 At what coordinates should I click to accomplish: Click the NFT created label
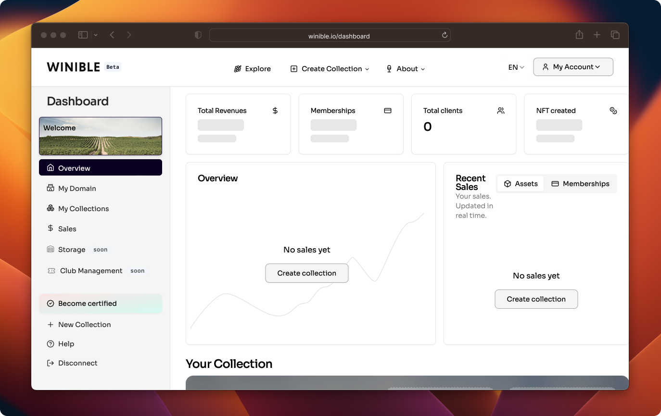tap(556, 111)
